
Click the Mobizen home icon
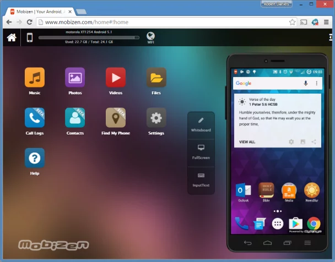click(x=12, y=37)
